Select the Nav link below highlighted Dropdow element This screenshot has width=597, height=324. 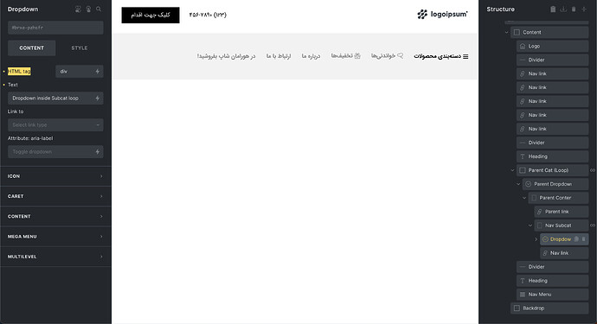[x=564, y=253]
